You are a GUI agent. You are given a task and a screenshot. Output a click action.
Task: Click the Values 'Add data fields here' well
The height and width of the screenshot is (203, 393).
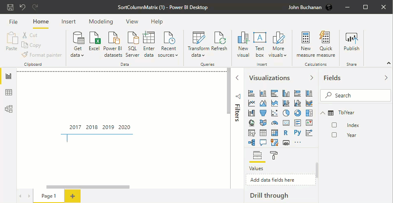tap(281, 180)
